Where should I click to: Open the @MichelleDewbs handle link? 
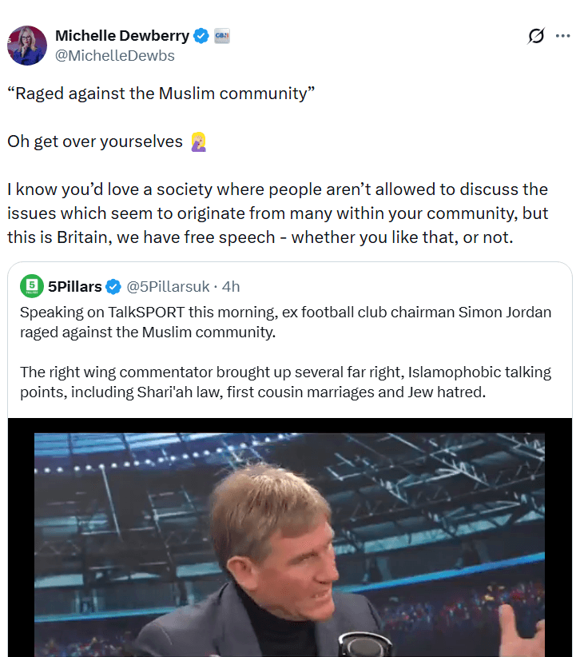coord(115,56)
